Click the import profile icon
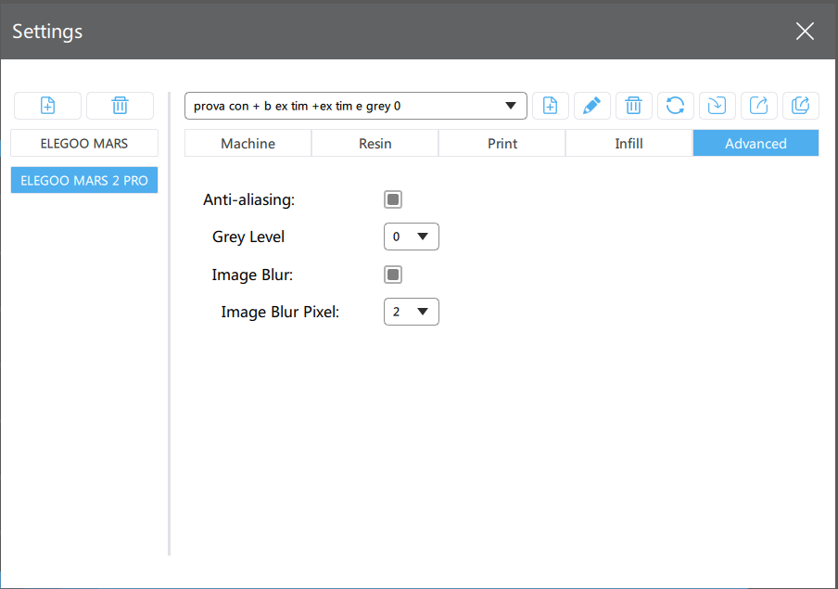 pos(717,106)
